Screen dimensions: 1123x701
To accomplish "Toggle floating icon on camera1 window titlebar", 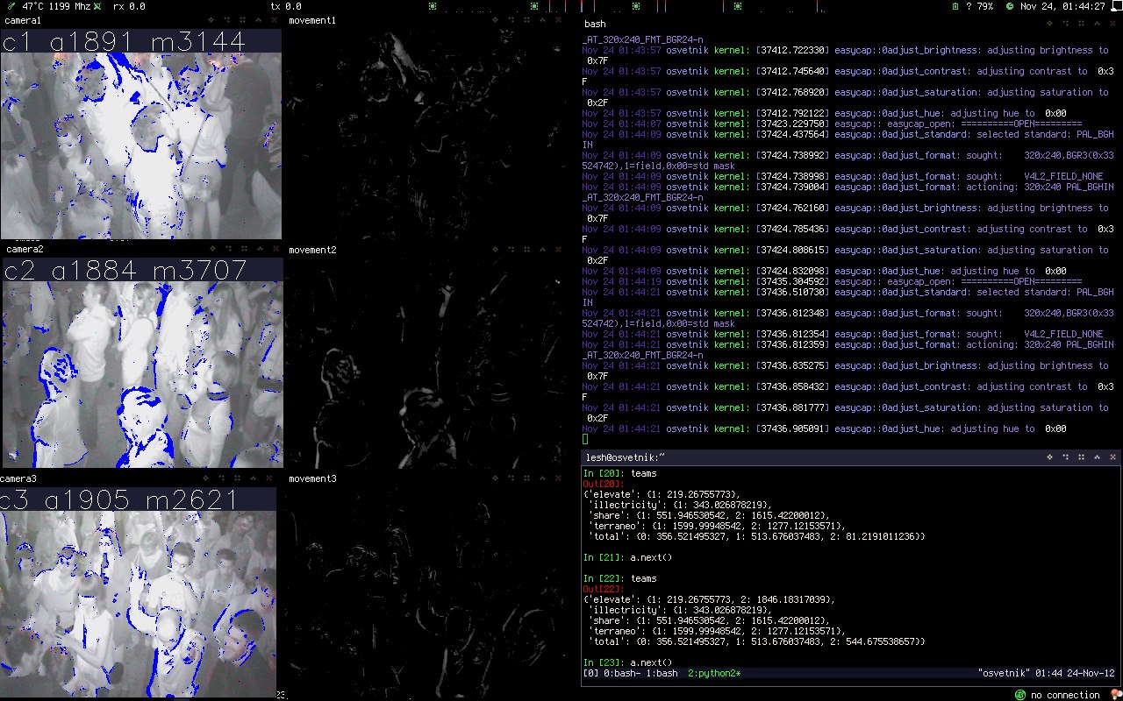I will click(x=211, y=19).
